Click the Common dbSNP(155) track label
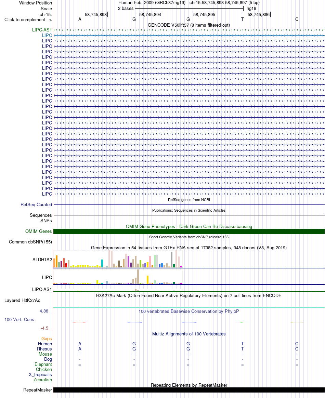 pos(30,242)
